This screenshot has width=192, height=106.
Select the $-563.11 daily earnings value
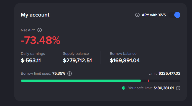coord(31,60)
